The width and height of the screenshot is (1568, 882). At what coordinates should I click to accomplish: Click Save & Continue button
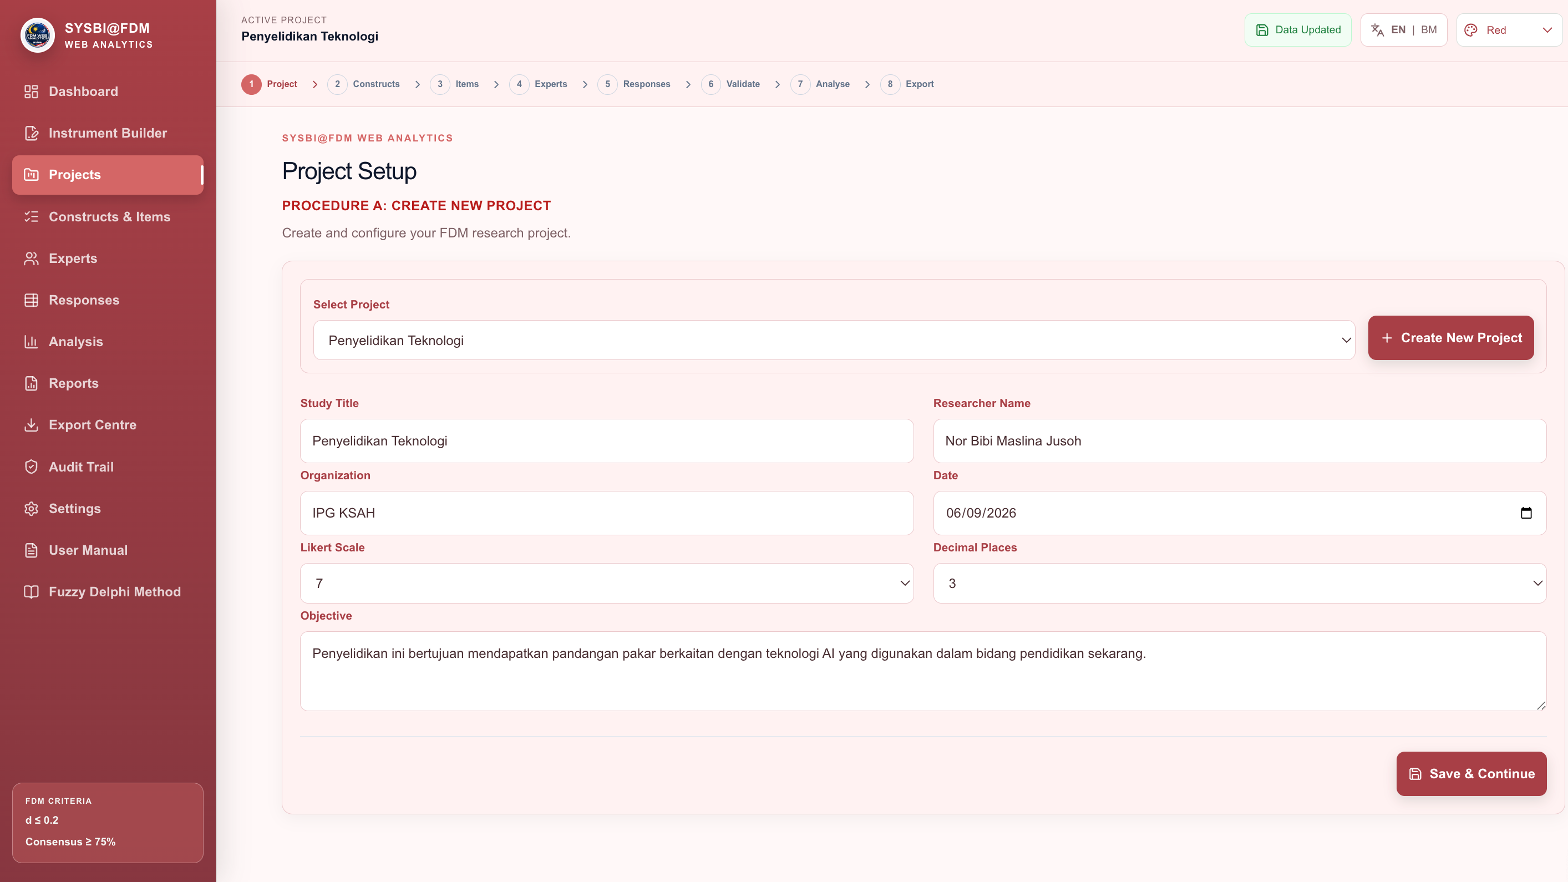1471,774
